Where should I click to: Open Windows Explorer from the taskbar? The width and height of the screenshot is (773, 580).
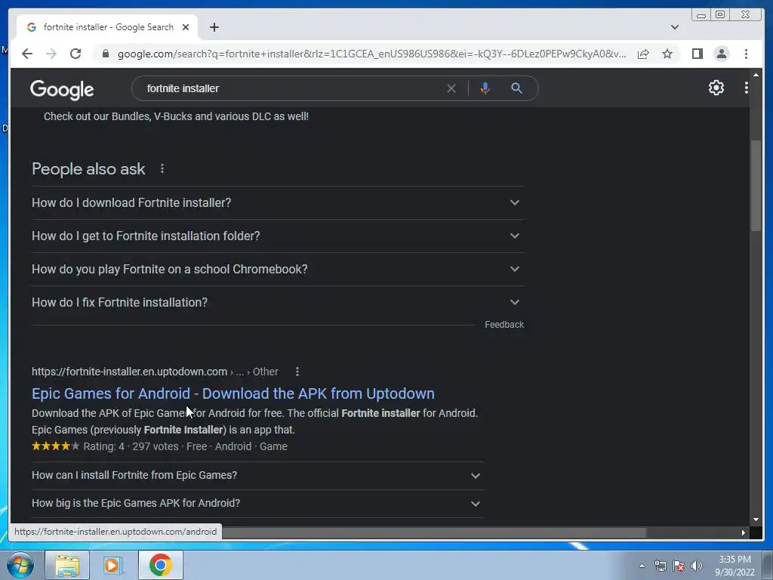pyautogui.click(x=67, y=565)
